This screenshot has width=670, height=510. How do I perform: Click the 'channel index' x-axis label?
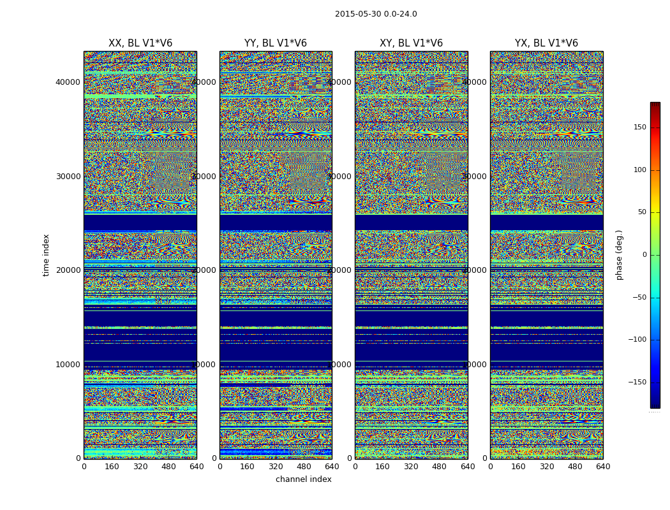coord(304,479)
